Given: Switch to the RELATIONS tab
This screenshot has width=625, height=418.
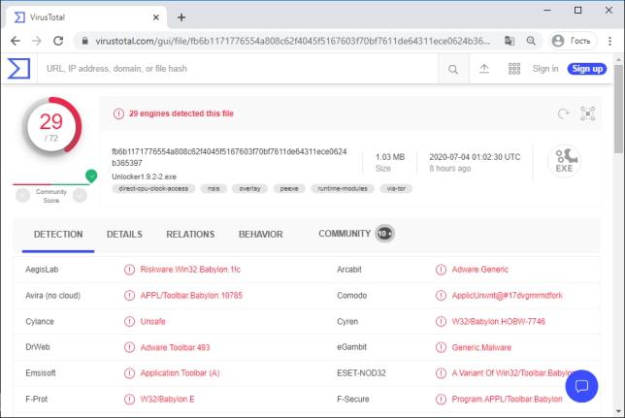Looking at the screenshot, I should [190, 235].
